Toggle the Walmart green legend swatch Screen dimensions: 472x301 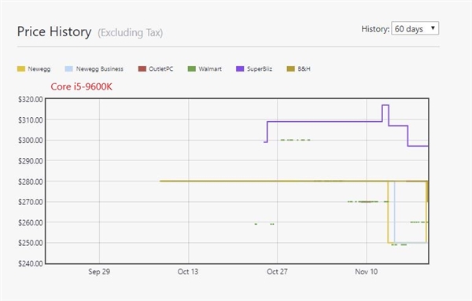tap(192, 69)
